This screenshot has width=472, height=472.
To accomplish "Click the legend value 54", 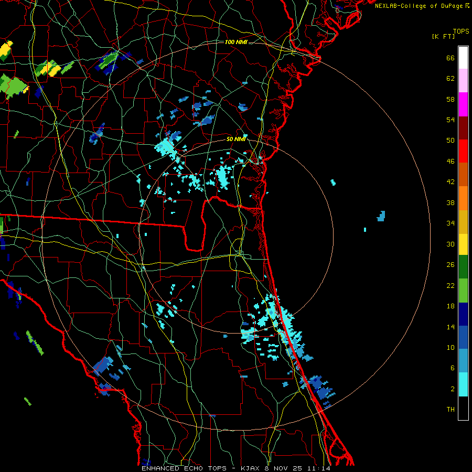I will point(450,120).
